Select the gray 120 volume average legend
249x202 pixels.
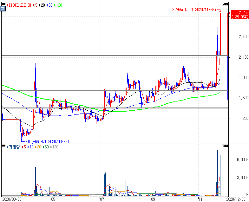(54, 147)
